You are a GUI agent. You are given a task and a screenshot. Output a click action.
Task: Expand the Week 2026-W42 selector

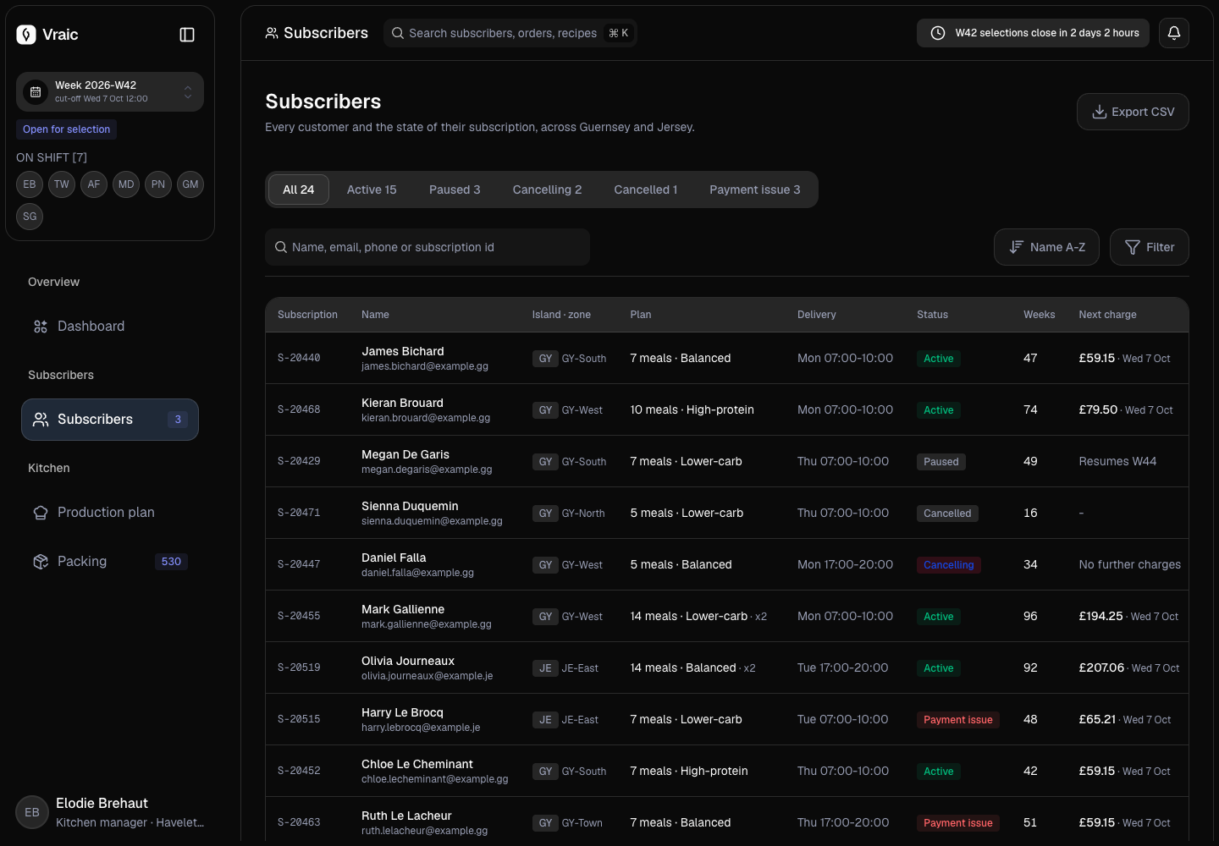[110, 91]
